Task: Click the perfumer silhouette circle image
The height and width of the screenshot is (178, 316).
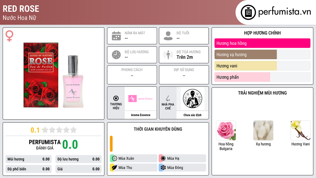Action: coord(193,99)
